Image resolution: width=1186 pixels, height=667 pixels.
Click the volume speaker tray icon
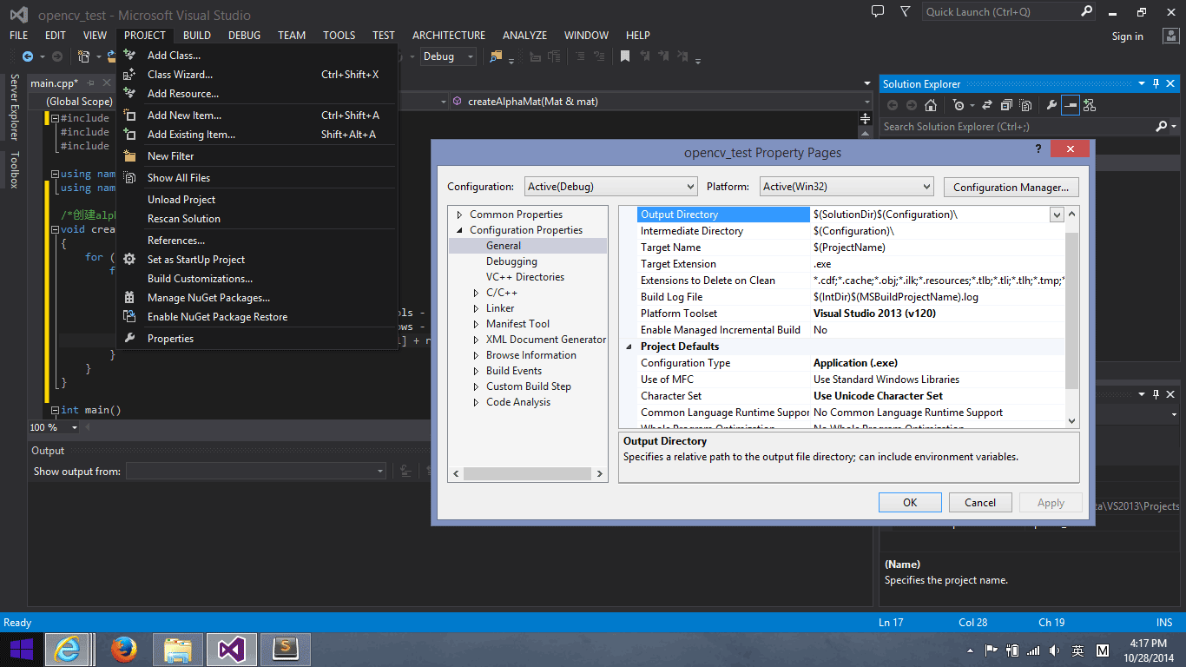pos(1054,650)
